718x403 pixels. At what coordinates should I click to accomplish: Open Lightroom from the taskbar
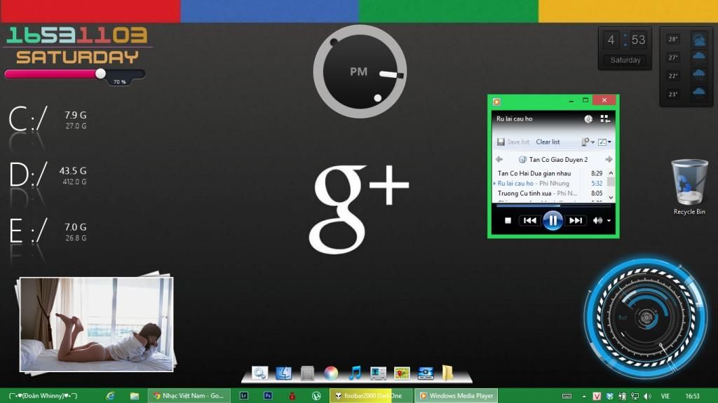(x=244, y=396)
